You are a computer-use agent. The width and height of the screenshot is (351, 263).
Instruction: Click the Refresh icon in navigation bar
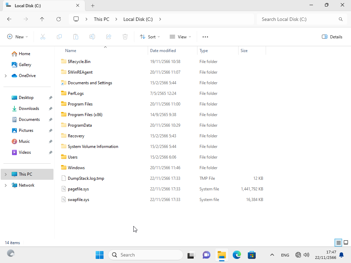point(59,19)
